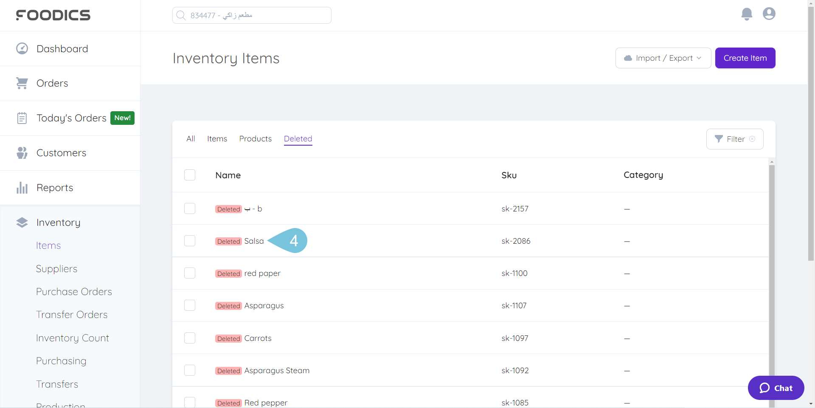This screenshot has height=408, width=815.
Task: Open the Items tab
Action: pyautogui.click(x=217, y=138)
